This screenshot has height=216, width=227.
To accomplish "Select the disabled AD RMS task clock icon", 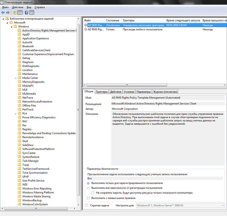I will [86, 25].
